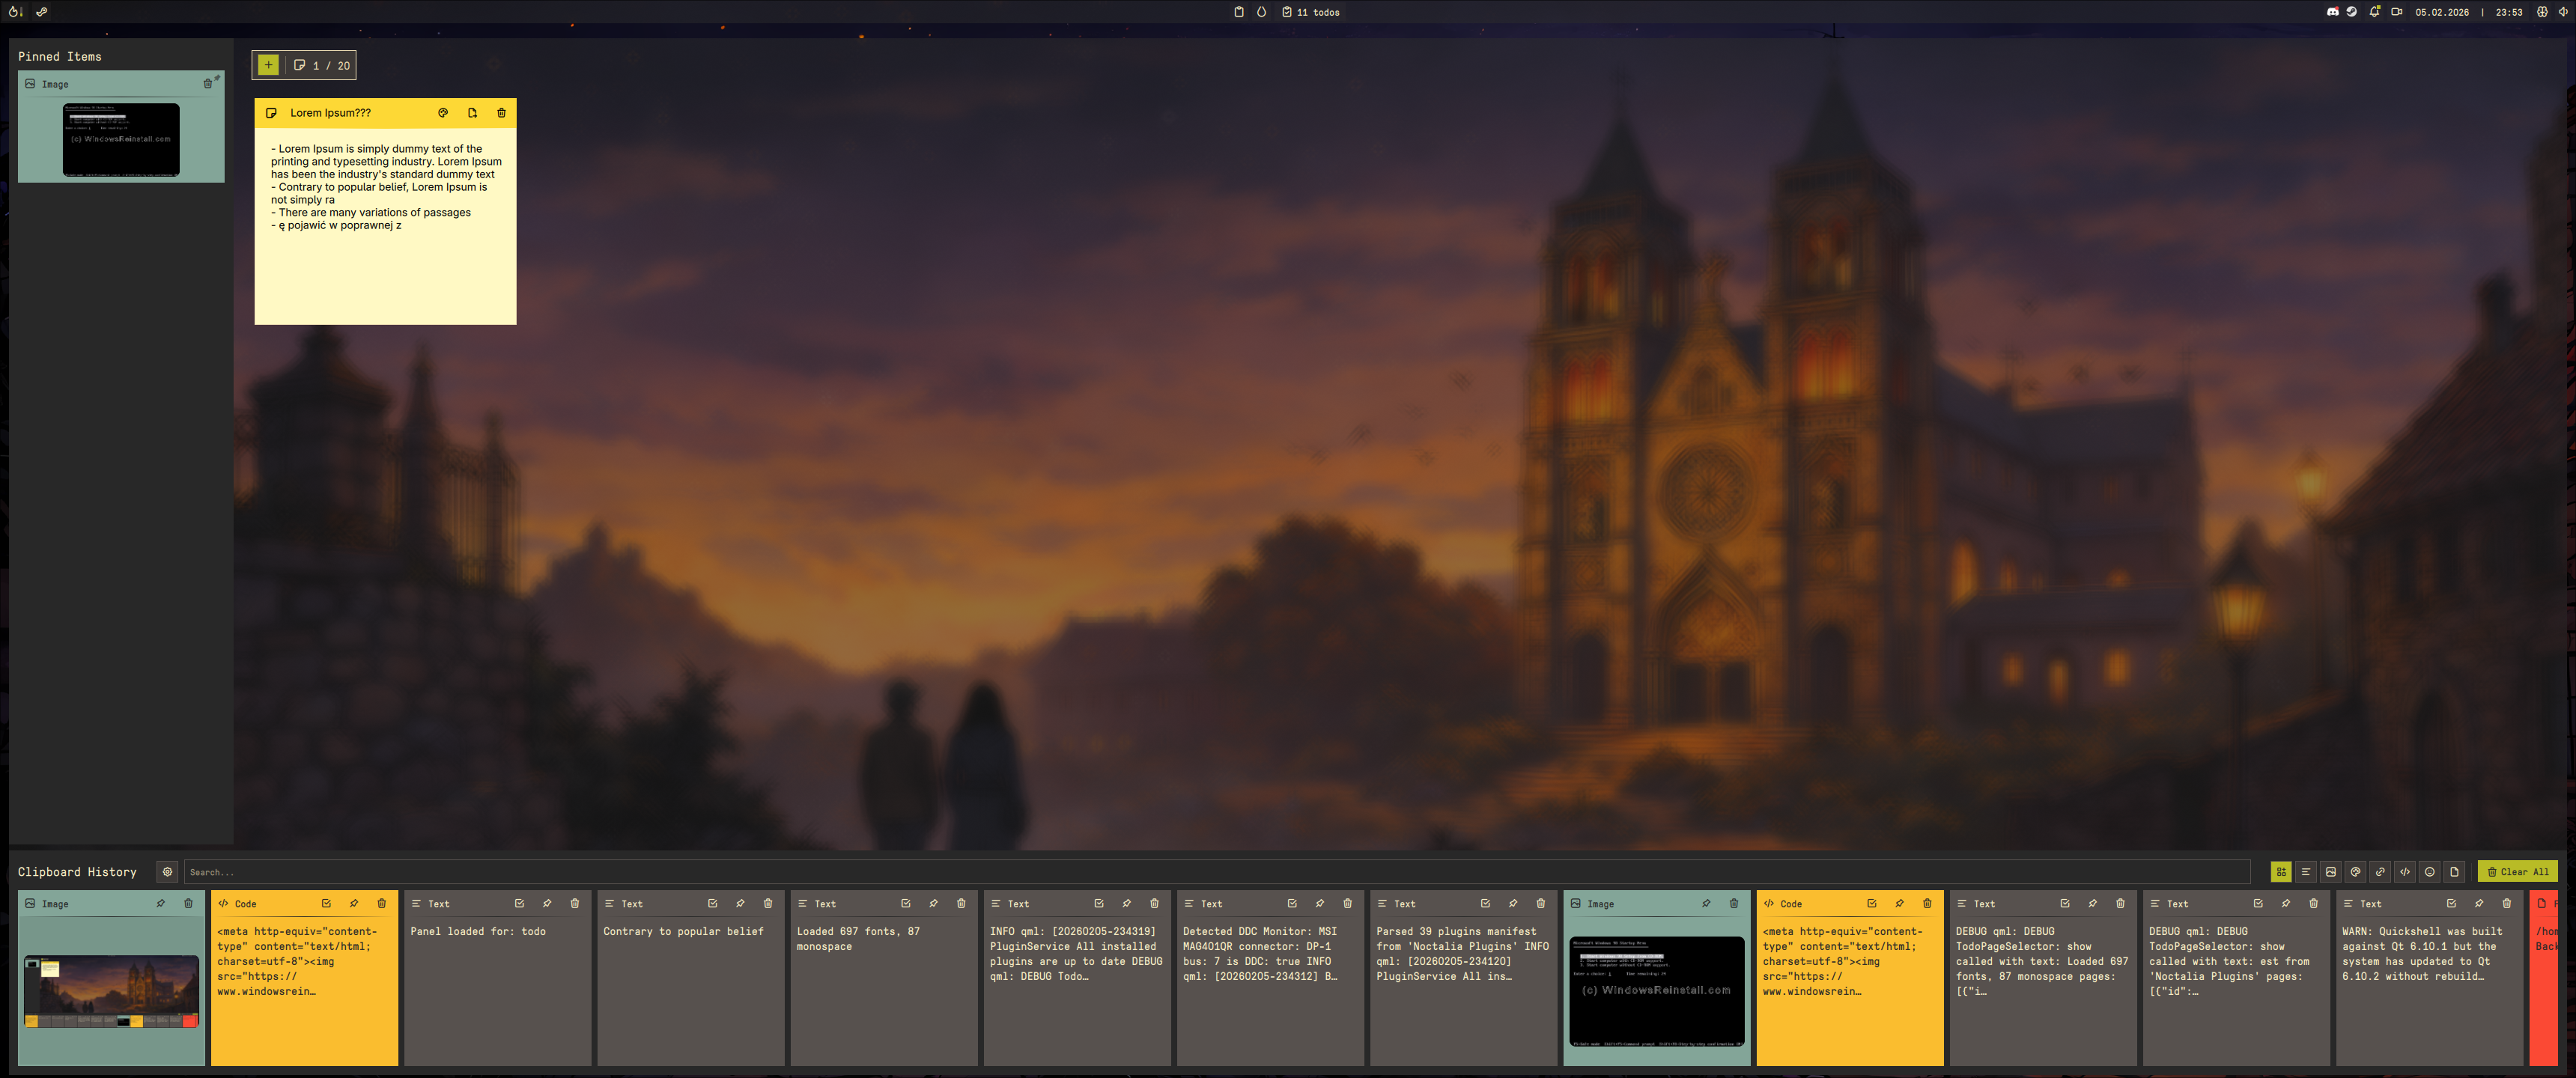2576x1078 pixels.
Task: Pin the 'WARN: Quickshell was built' card
Action: (x=2479, y=903)
